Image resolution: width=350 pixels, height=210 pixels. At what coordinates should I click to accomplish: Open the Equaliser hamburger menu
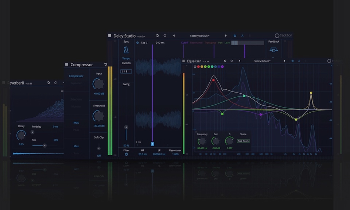[x=183, y=61]
